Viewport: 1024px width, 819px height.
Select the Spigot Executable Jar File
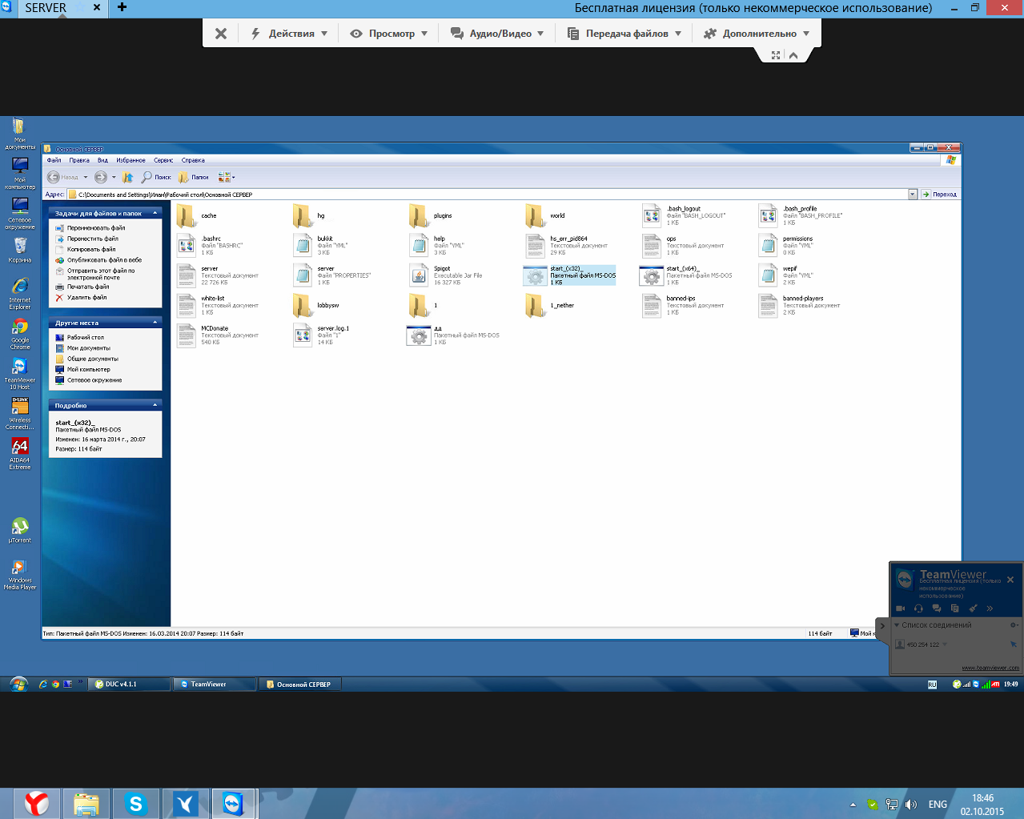446,275
